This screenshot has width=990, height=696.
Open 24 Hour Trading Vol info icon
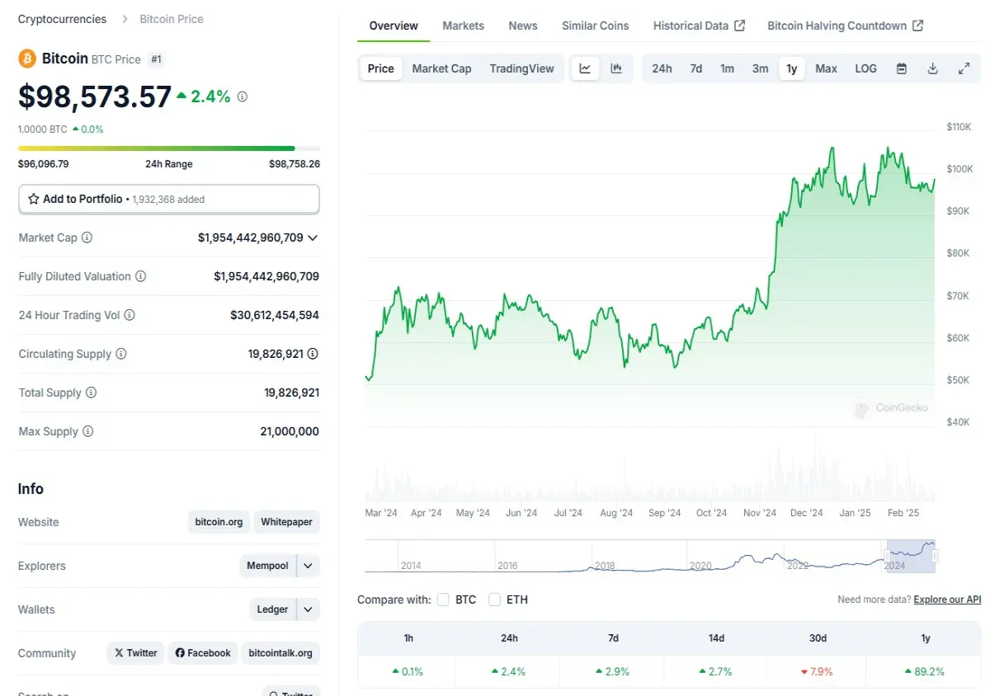[x=130, y=315]
